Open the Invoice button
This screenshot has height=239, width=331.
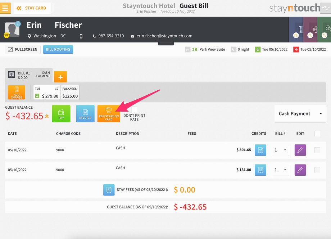pos(85,114)
